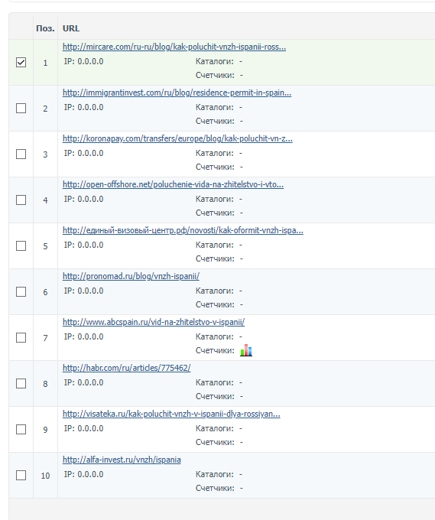Mark the checkbox beside pronomad.ru row
This screenshot has width=435, height=520.
(21, 292)
